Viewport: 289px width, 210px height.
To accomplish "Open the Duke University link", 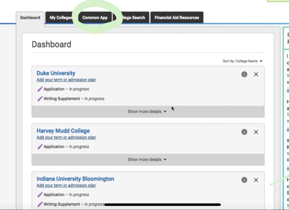I will coord(56,73).
